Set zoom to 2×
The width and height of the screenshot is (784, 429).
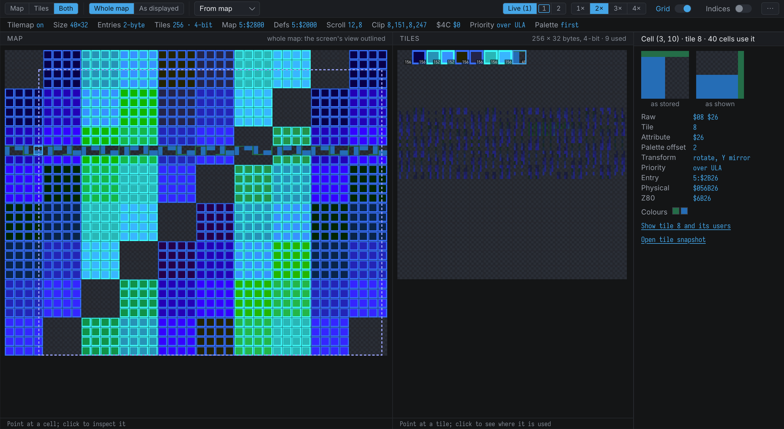[x=599, y=8]
